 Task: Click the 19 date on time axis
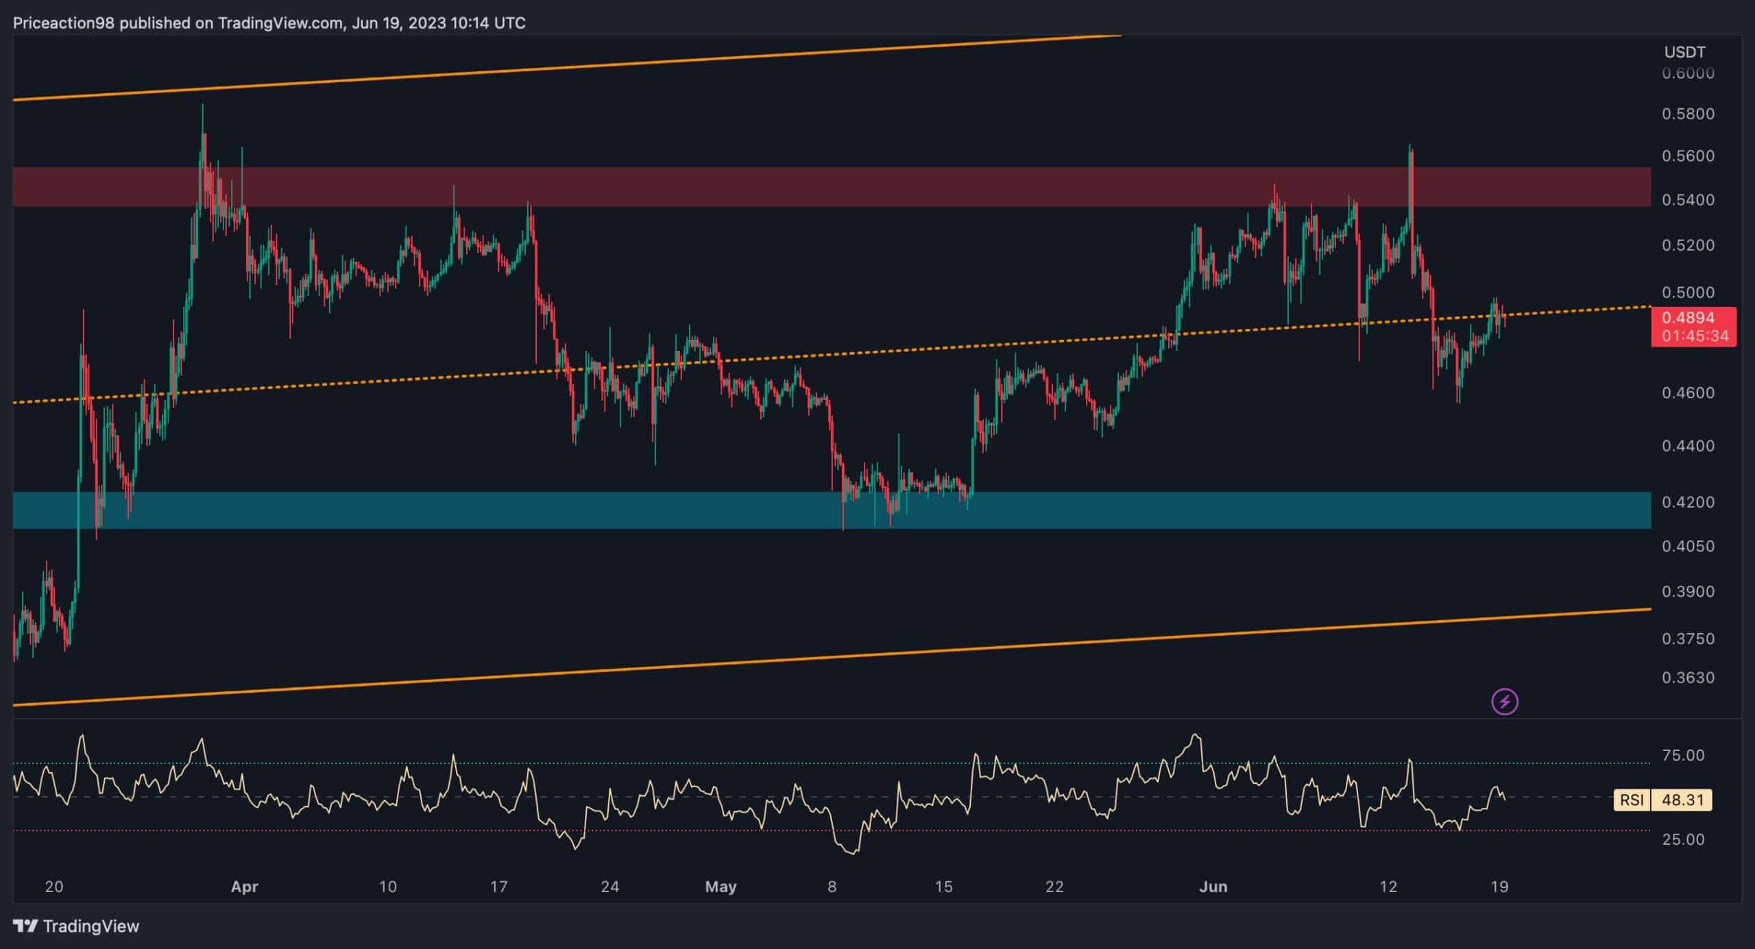point(1499,887)
